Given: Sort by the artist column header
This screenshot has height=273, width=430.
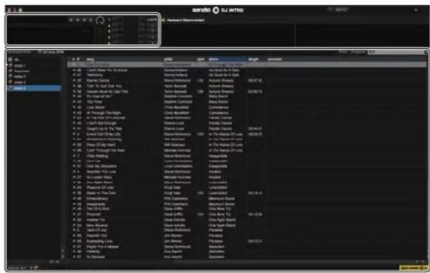Looking at the screenshot, I should 168,59.
